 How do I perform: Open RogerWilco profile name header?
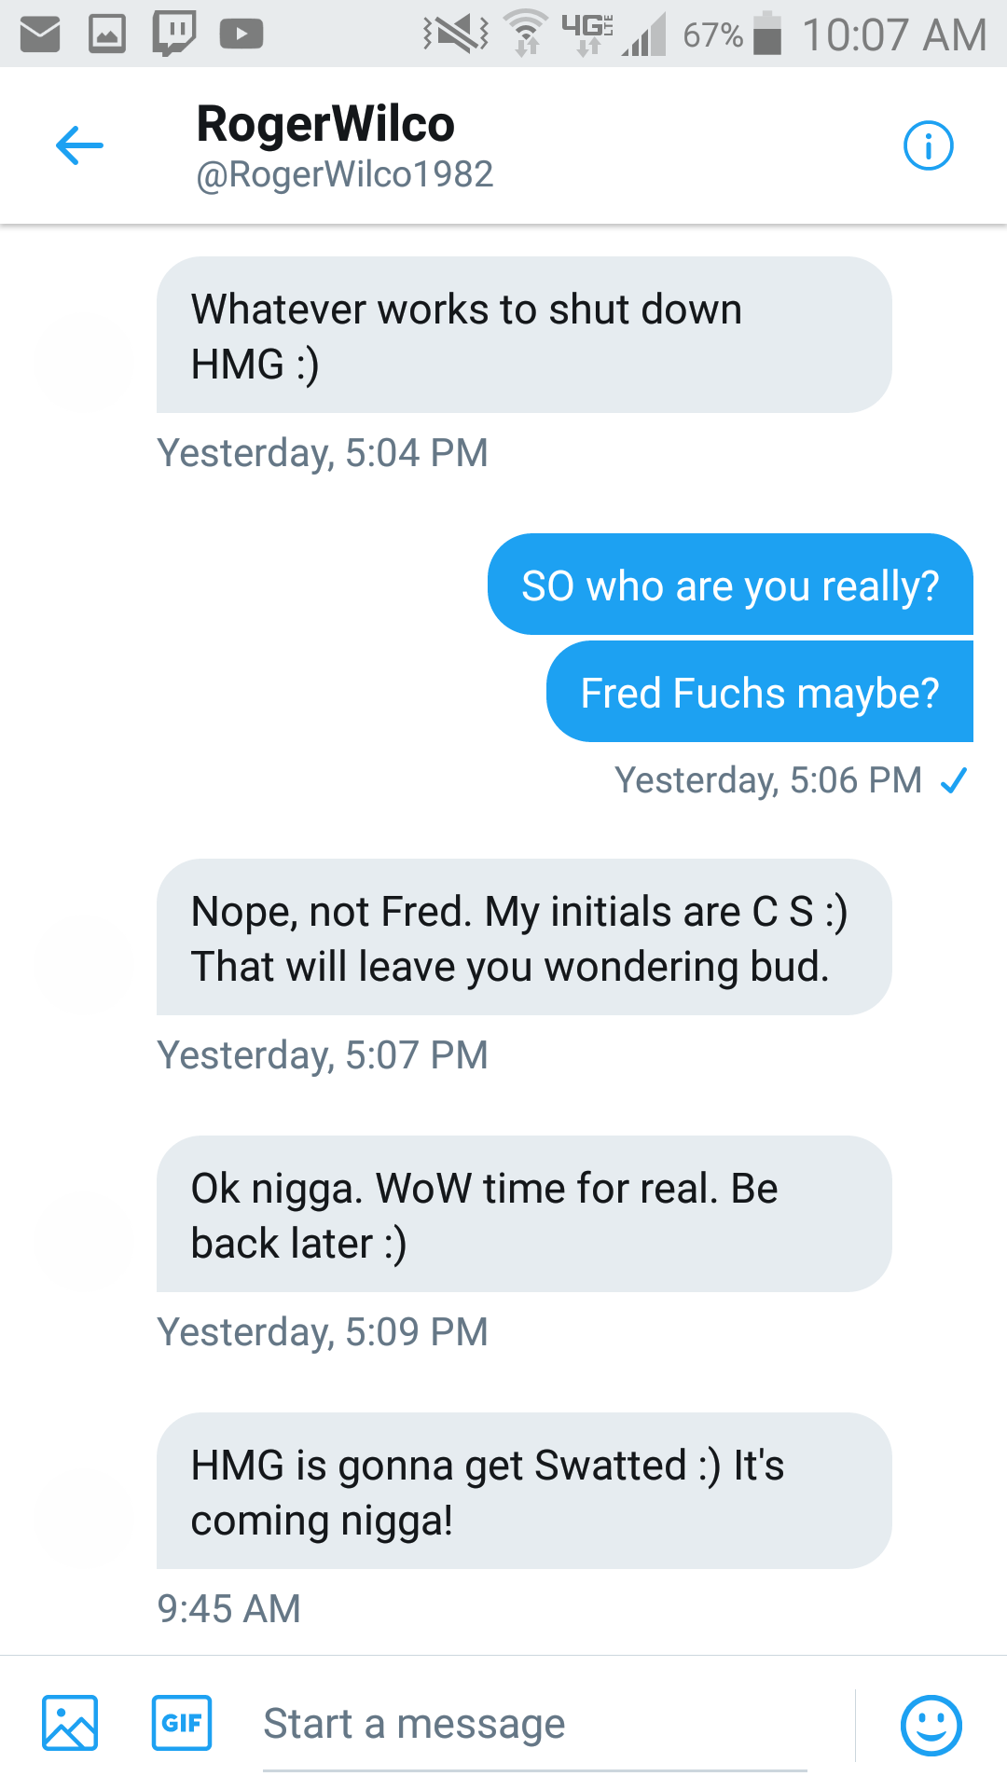(x=325, y=123)
